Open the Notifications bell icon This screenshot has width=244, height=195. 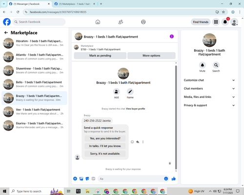pos(225,22)
